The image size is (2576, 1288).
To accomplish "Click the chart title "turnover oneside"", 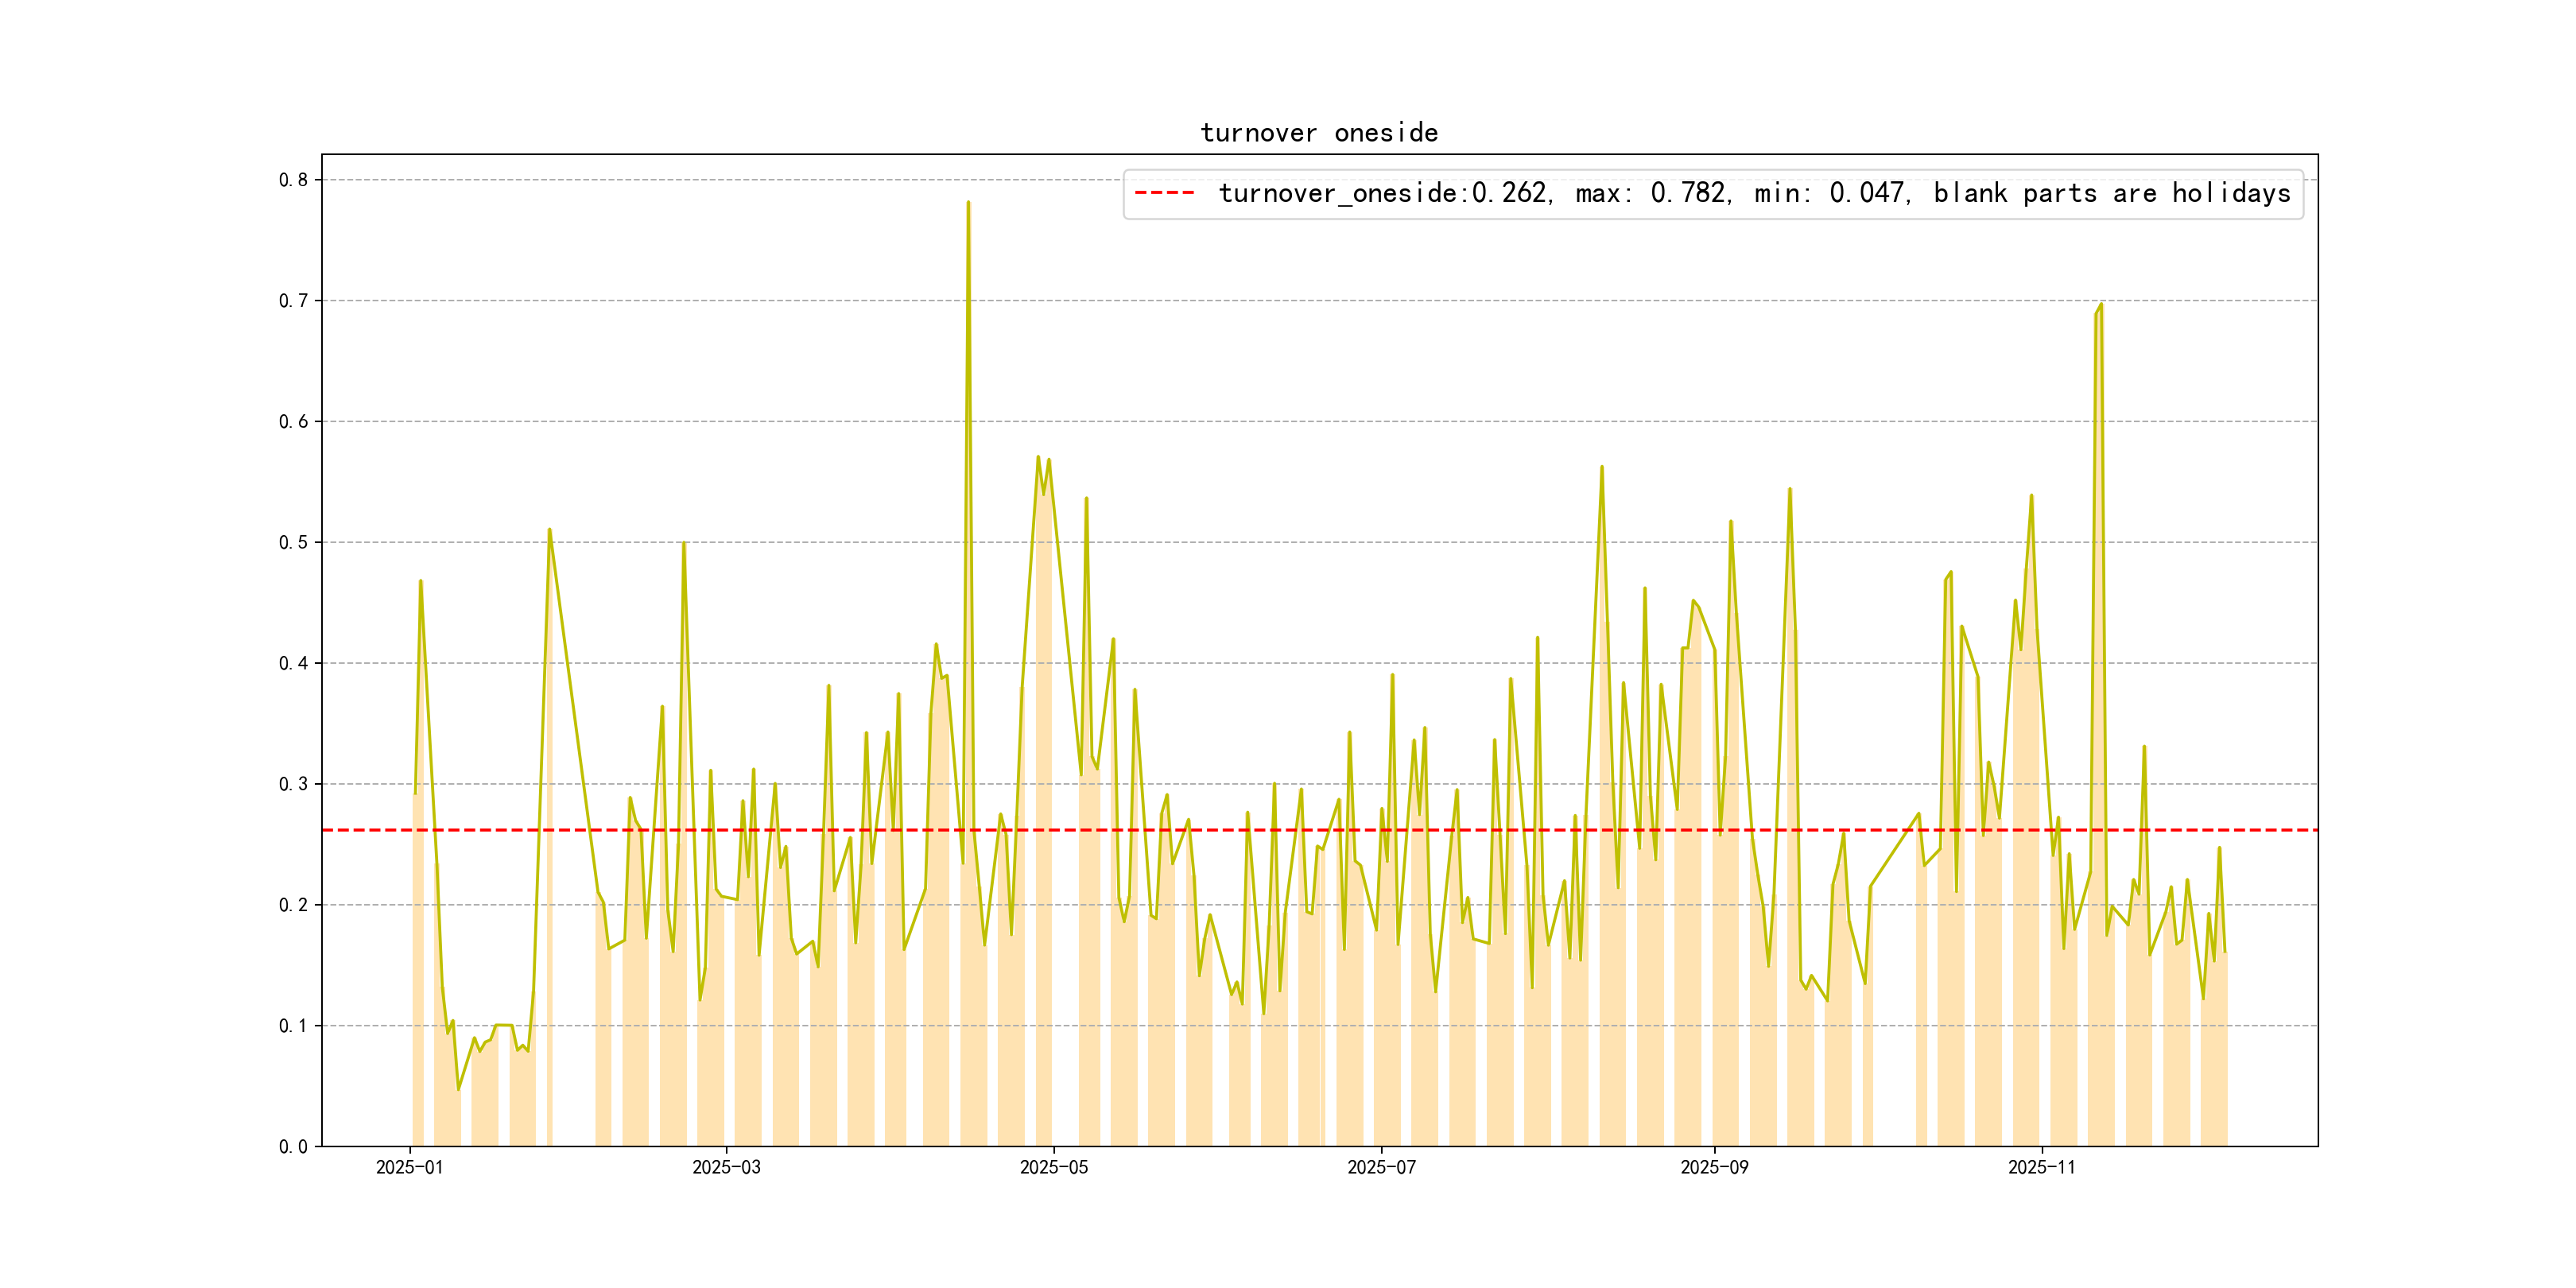I will (x=1318, y=133).
